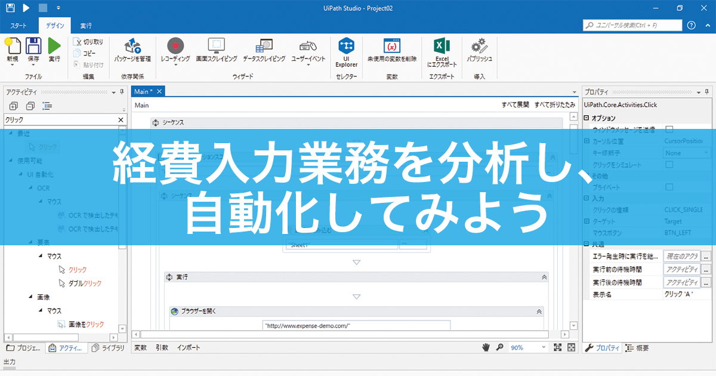The height and width of the screenshot is (376, 716).
Task: Click the fit-to-screen icon in designer
Action: (558, 347)
